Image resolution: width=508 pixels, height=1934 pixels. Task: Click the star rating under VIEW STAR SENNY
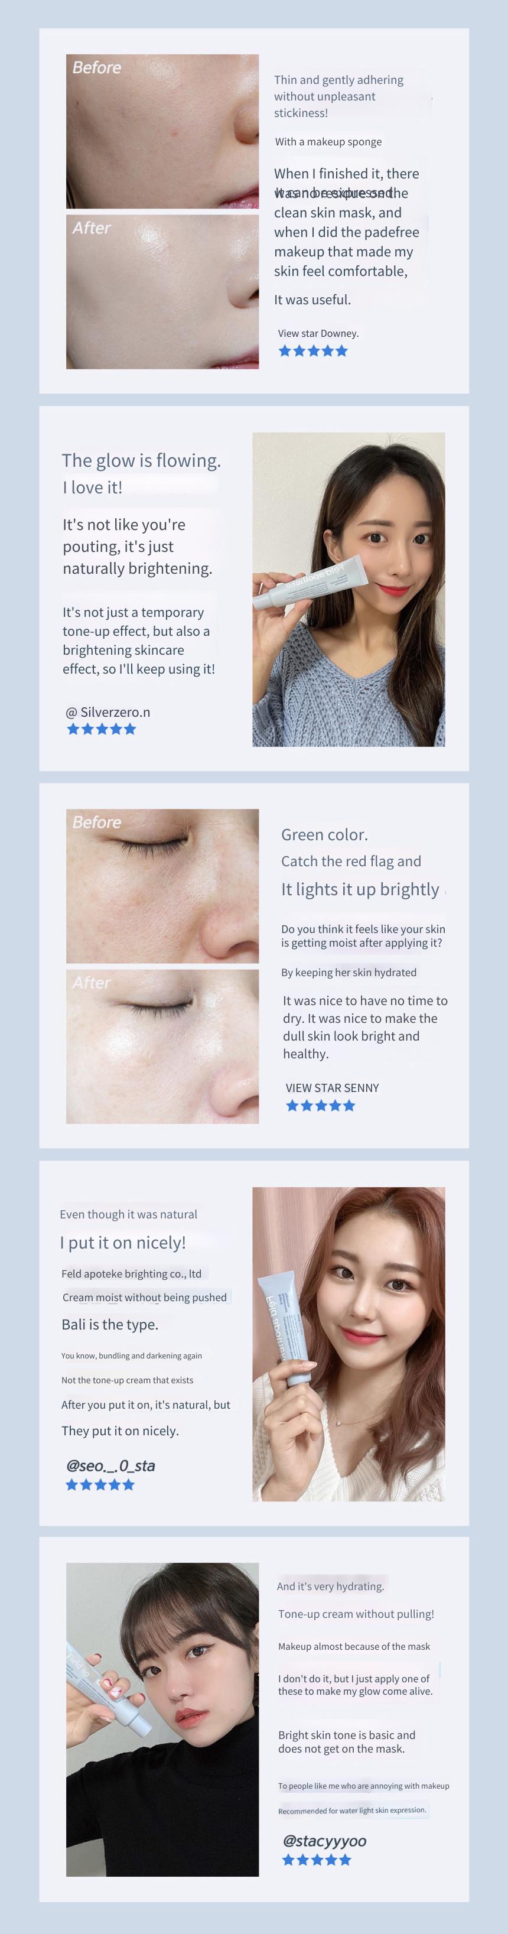[x=320, y=1105]
